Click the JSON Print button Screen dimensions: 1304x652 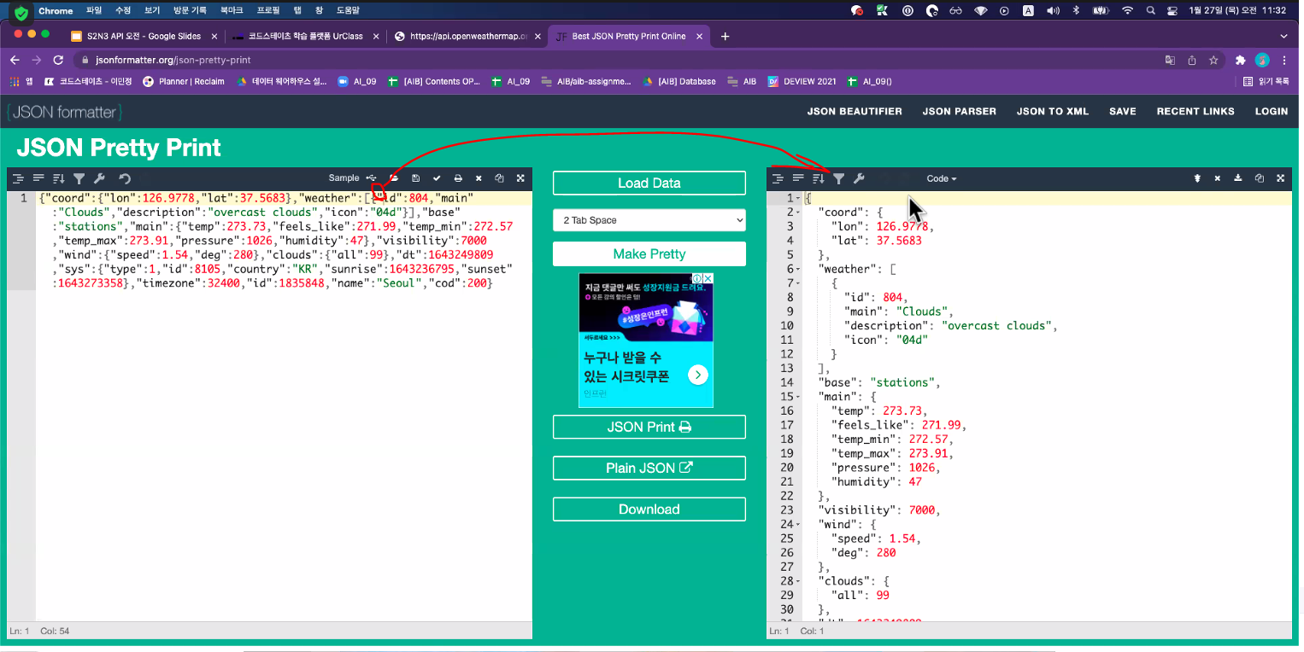point(649,427)
